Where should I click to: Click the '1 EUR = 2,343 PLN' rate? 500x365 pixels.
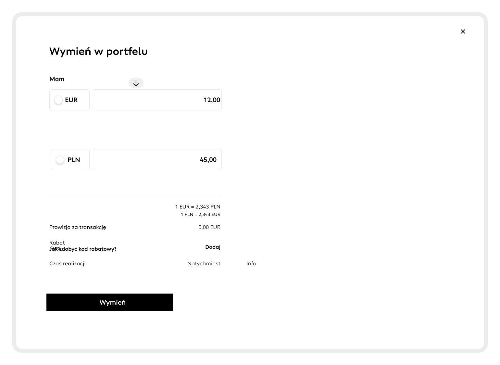pos(198,207)
